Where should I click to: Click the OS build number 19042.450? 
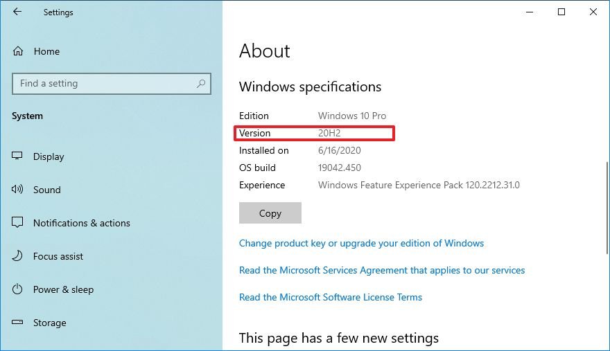(x=339, y=168)
